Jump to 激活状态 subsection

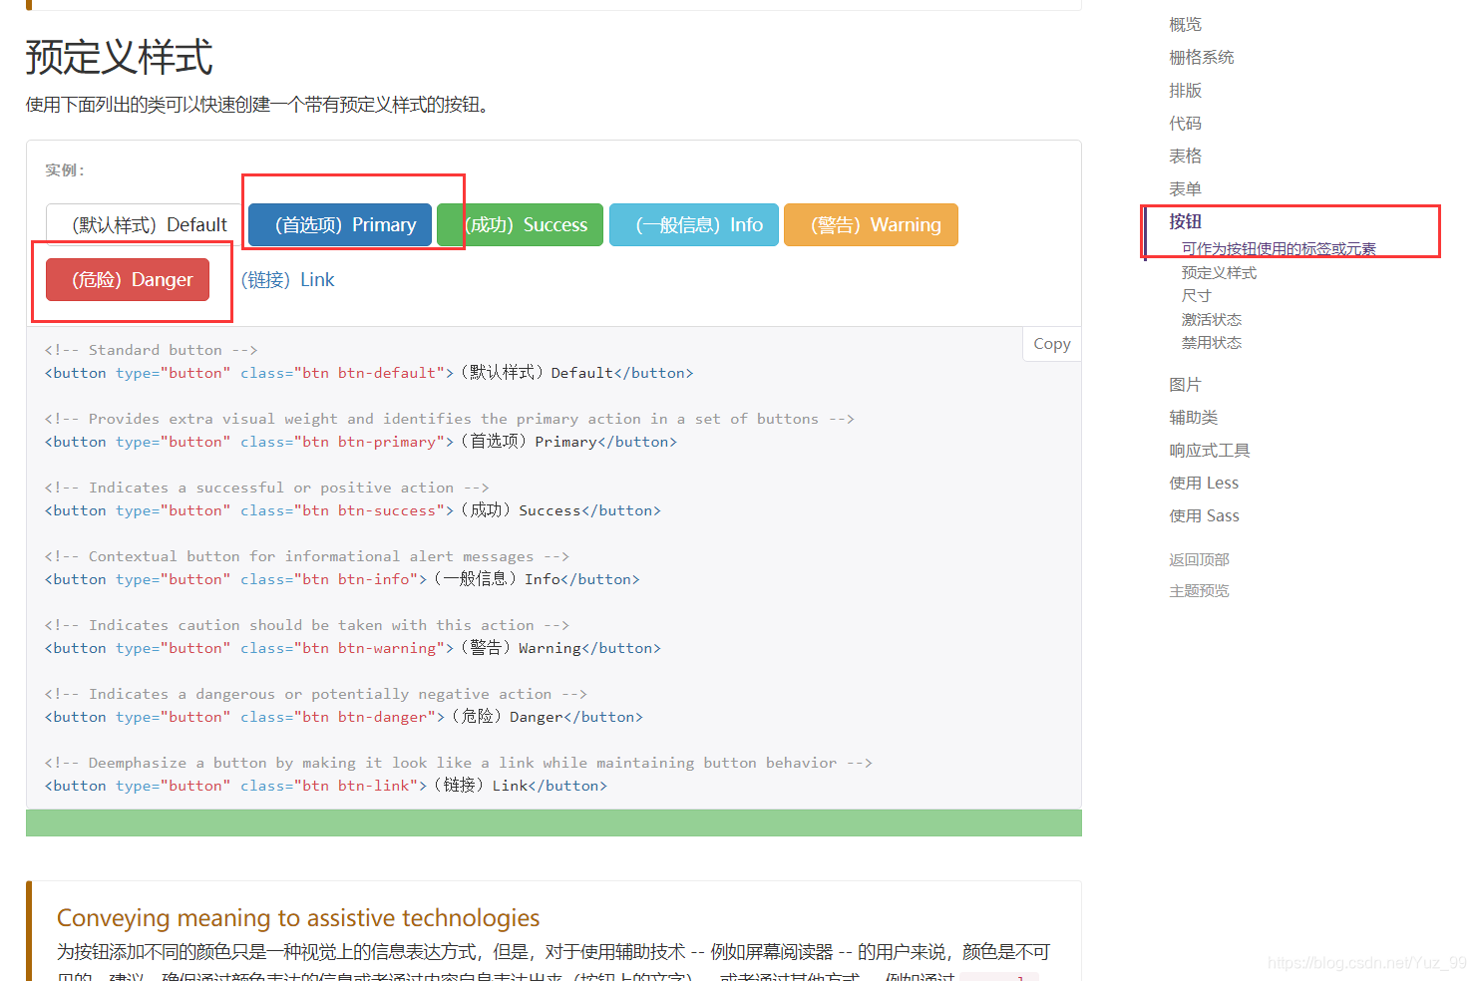tap(1211, 319)
